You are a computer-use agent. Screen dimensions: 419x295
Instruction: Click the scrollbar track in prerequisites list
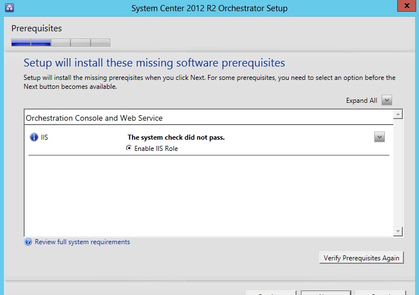[x=398, y=173]
